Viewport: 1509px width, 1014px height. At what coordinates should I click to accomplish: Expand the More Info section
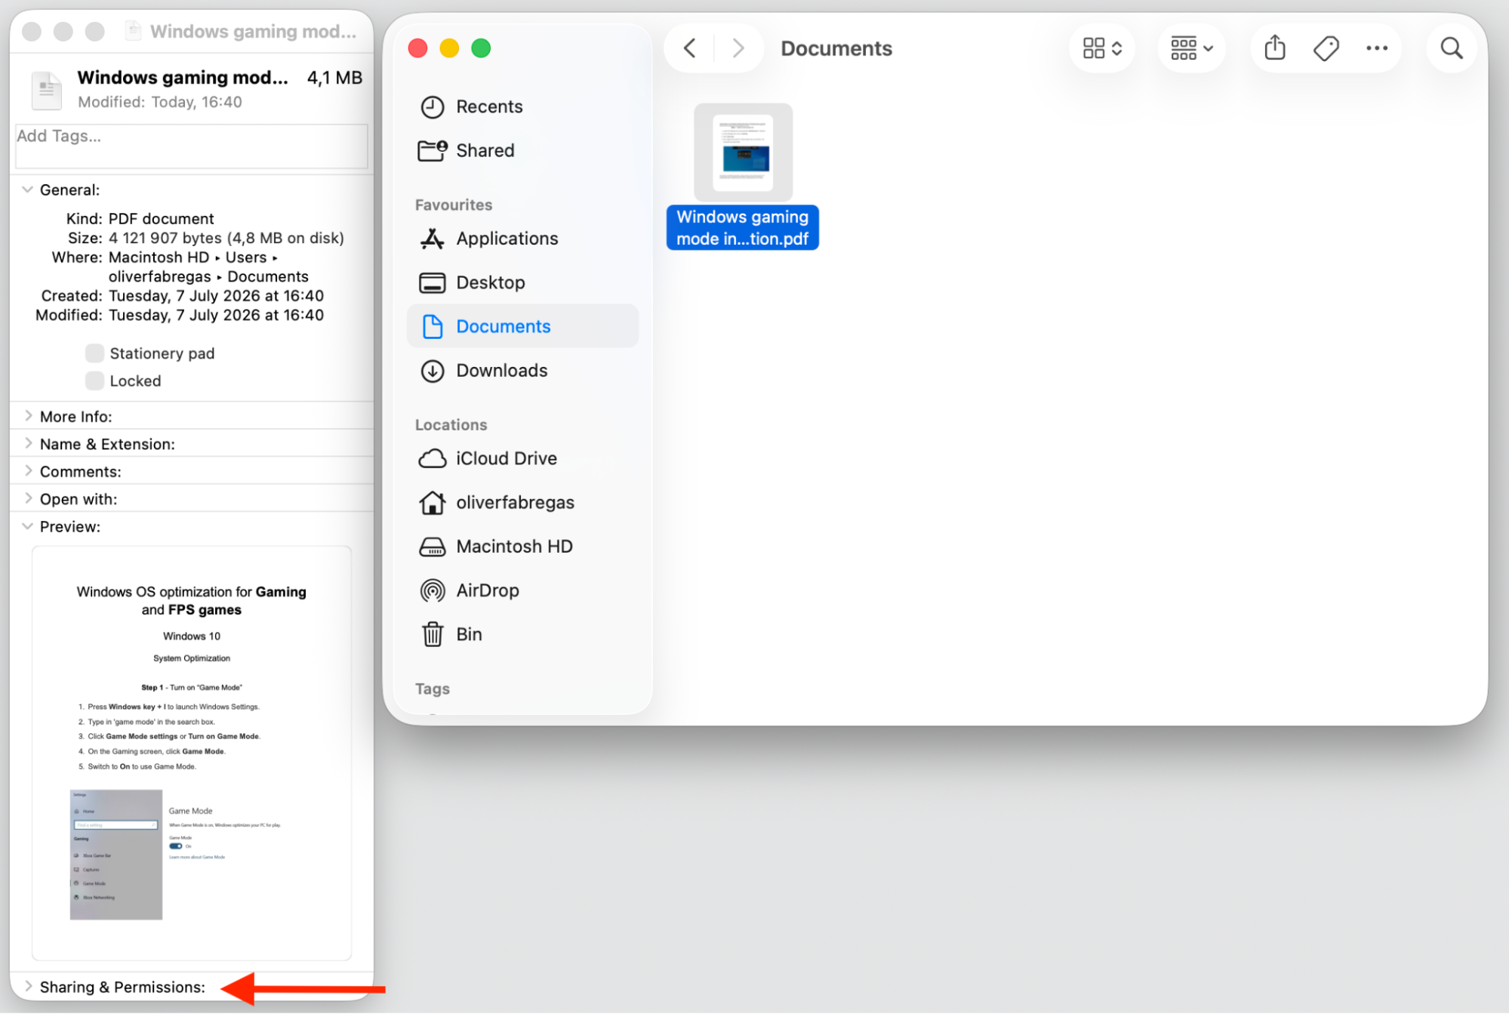[x=28, y=416]
